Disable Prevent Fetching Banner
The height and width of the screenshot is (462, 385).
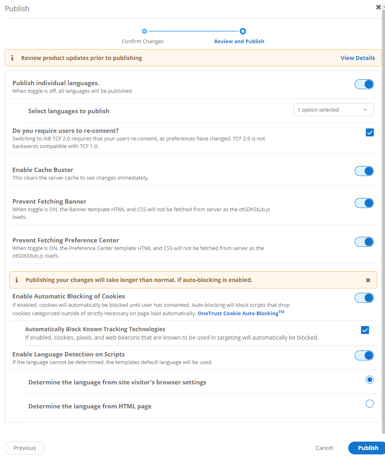pos(364,203)
